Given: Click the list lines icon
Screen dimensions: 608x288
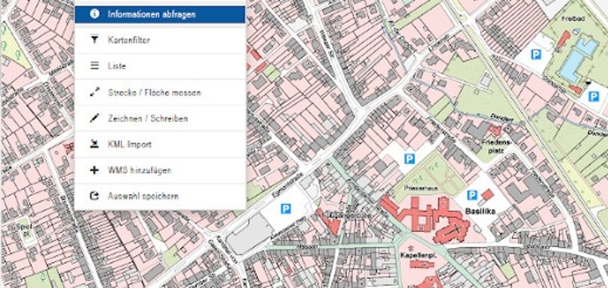Looking at the screenshot, I should pyautogui.click(x=94, y=66).
